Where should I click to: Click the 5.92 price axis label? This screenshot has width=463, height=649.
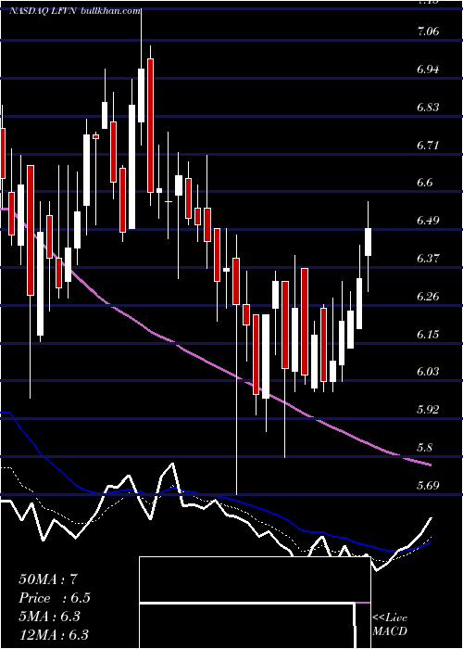pos(428,410)
